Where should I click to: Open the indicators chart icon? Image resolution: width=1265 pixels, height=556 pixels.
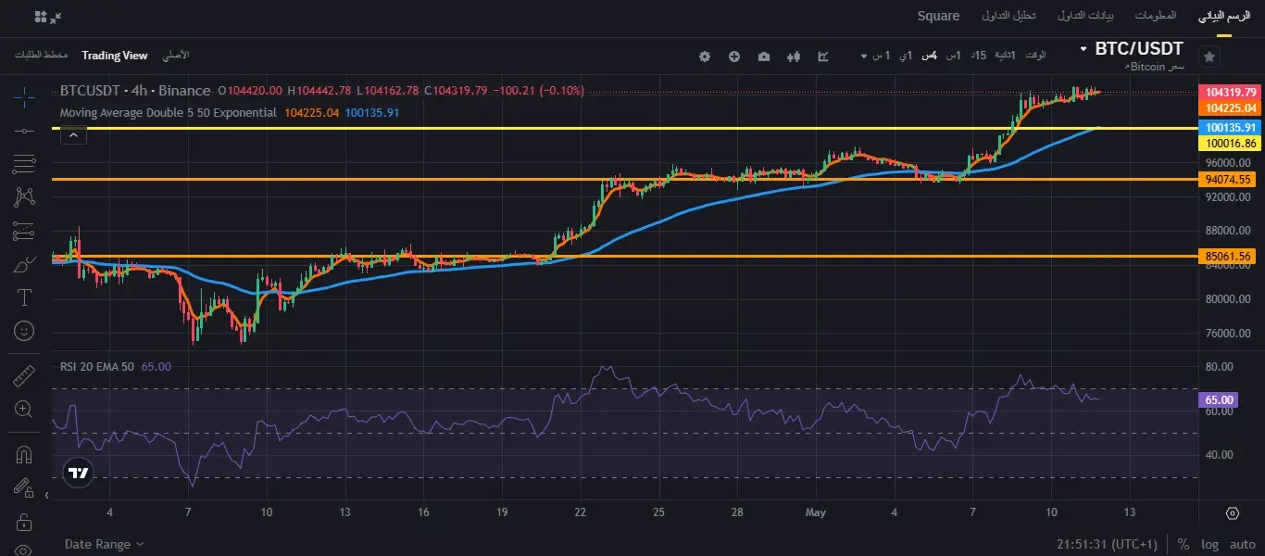tap(823, 57)
